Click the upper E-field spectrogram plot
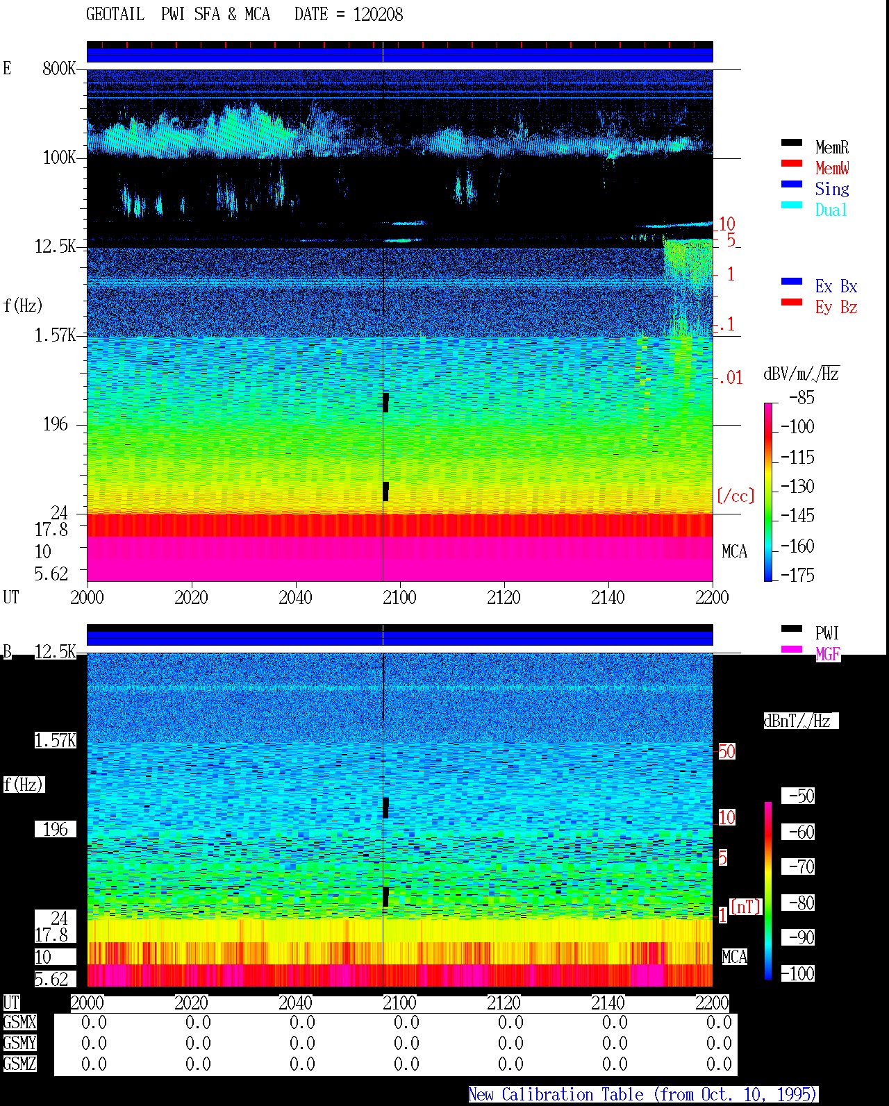 (x=399, y=325)
